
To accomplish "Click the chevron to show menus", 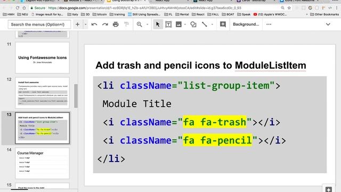I will [328, 25].
